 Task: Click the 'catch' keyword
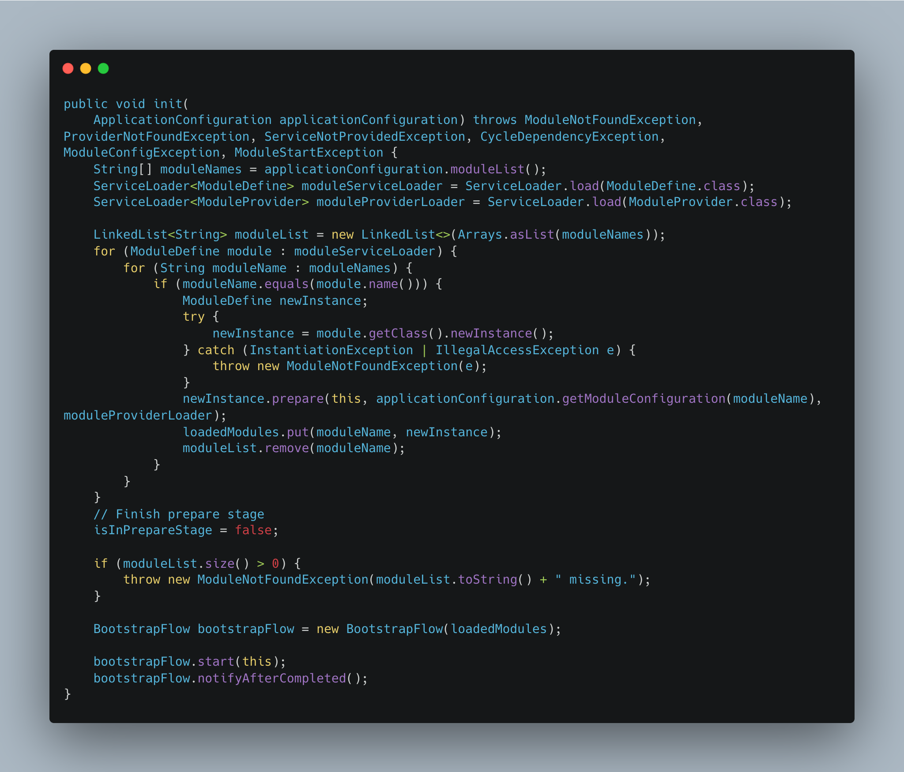pos(216,350)
